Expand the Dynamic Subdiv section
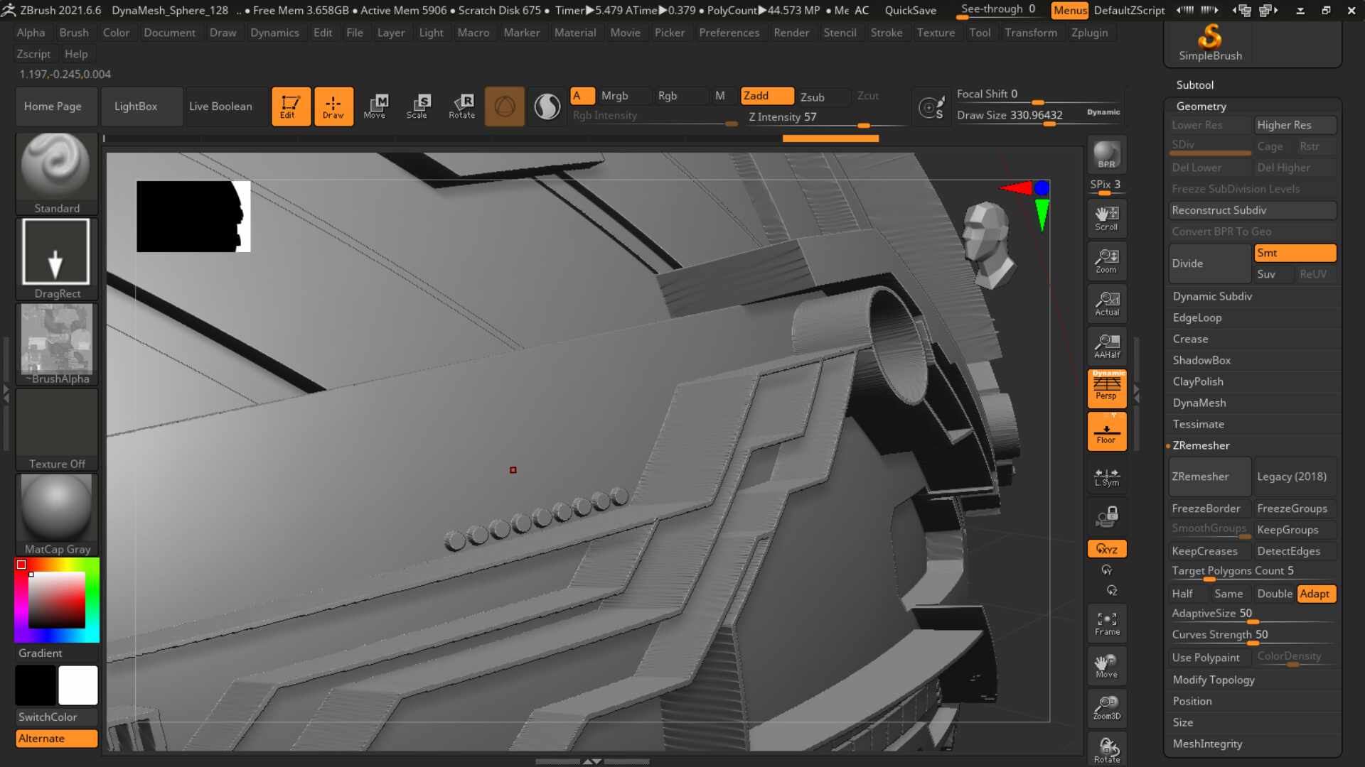The height and width of the screenshot is (767, 1365). coord(1212,296)
